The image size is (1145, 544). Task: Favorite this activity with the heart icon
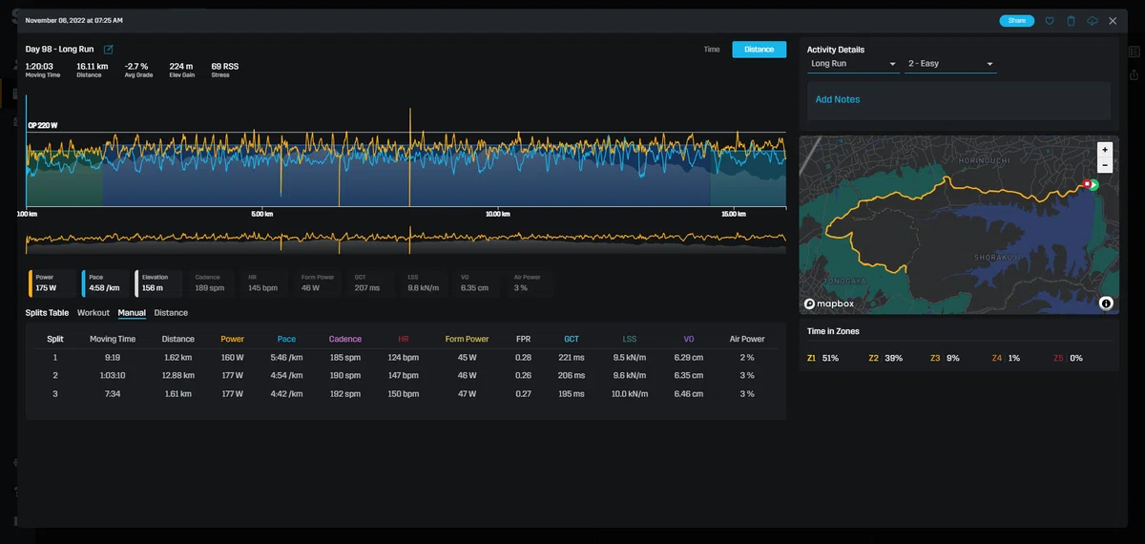coord(1050,20)
